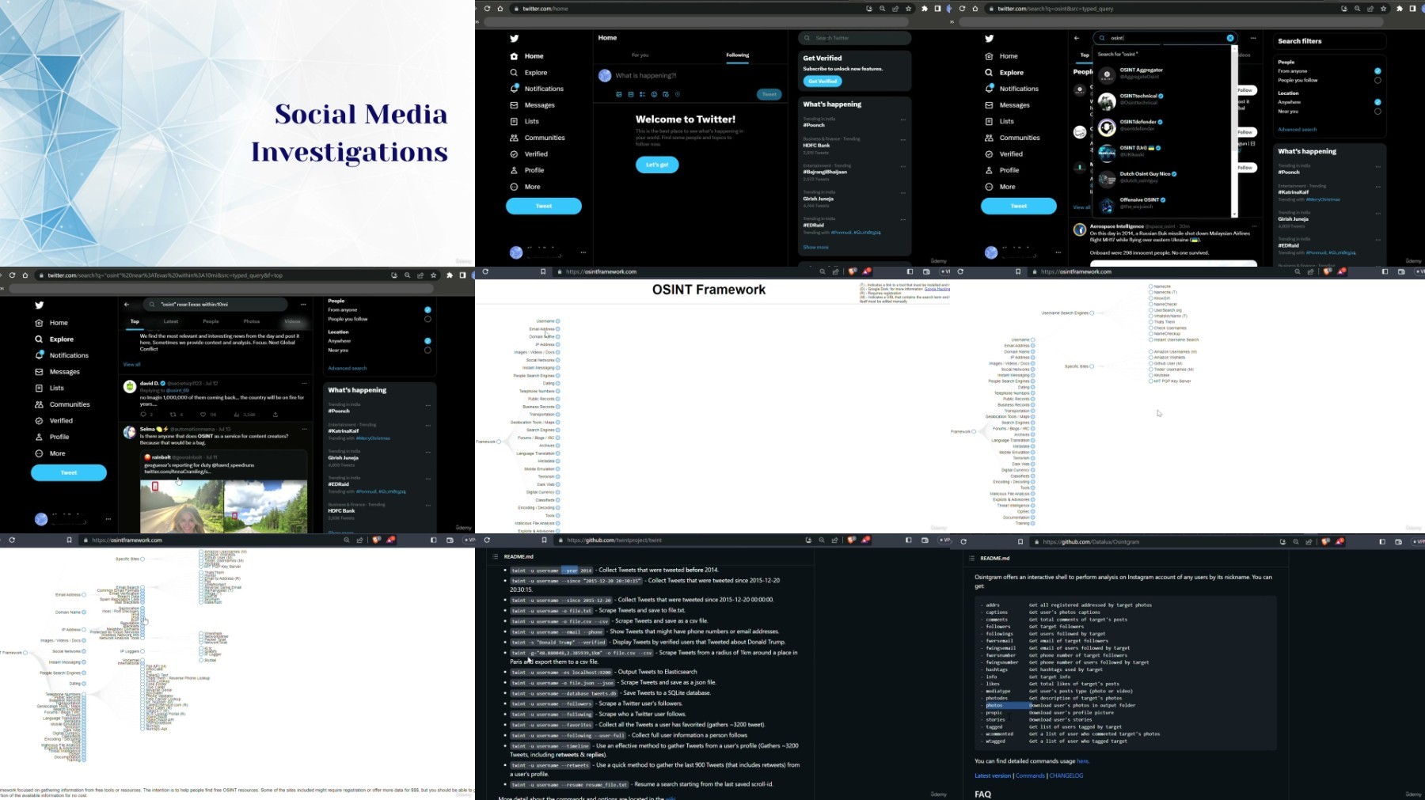1425x800 pixels.
Task: Bookmark the twitter.com/home page with the star
Action: point(908,9)
